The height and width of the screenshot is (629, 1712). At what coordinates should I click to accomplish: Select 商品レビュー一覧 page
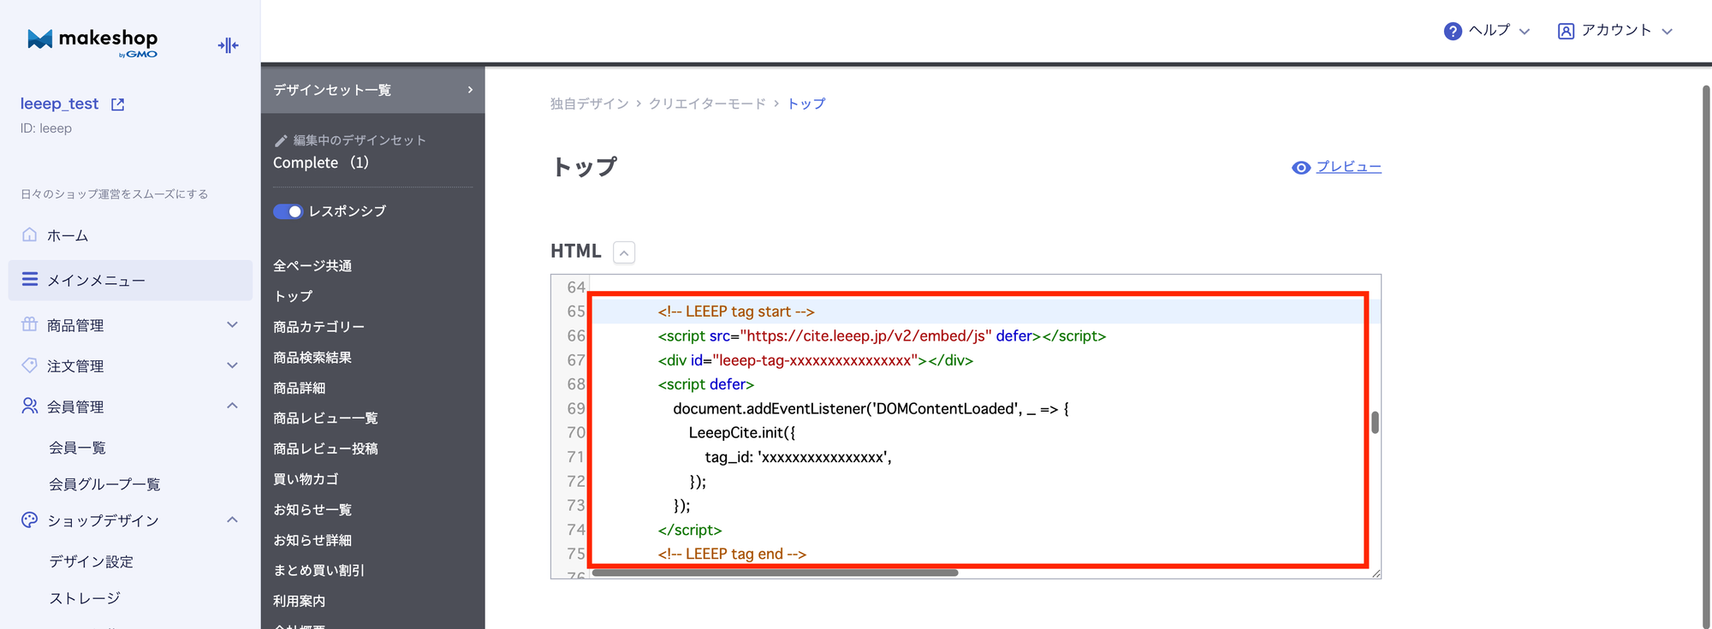[325, 418]
